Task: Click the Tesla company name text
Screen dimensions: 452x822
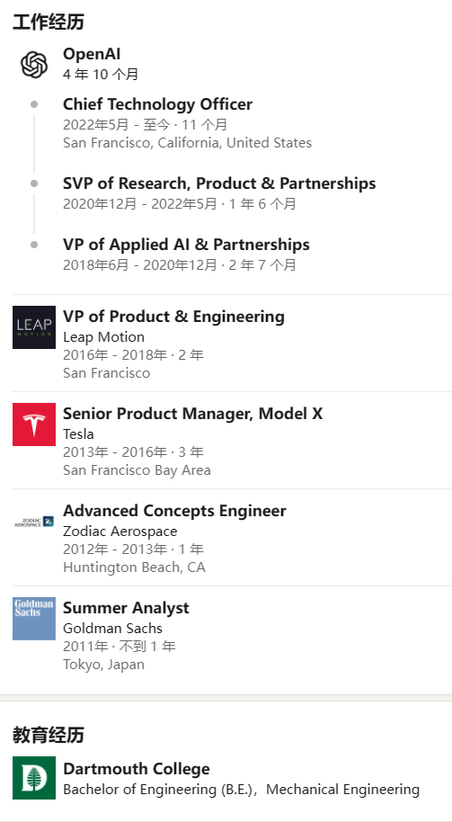Action: (x=78, y=434)
